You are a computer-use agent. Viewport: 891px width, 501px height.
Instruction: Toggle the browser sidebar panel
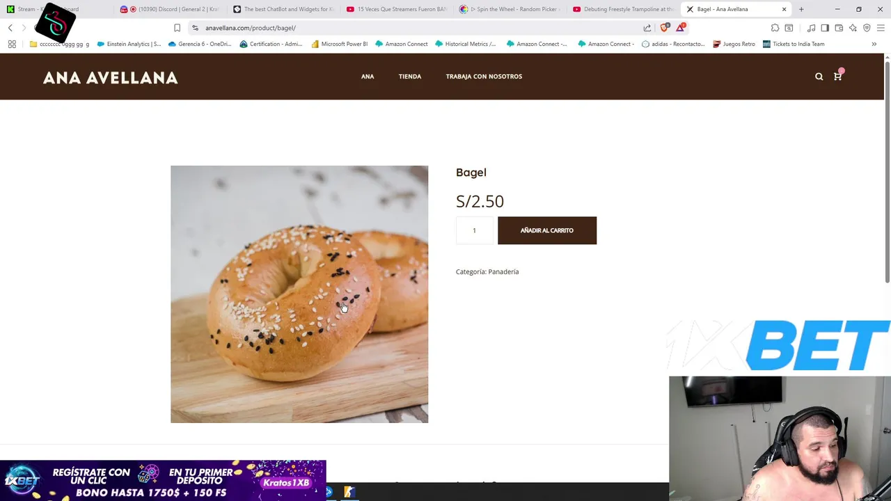[x=825, y=28]
